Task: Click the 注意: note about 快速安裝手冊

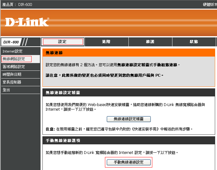Action: (x=119, y=129)
